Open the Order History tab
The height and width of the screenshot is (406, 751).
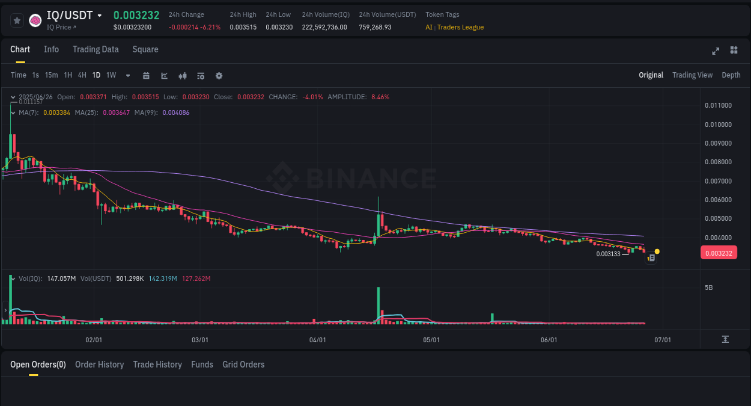99,364
